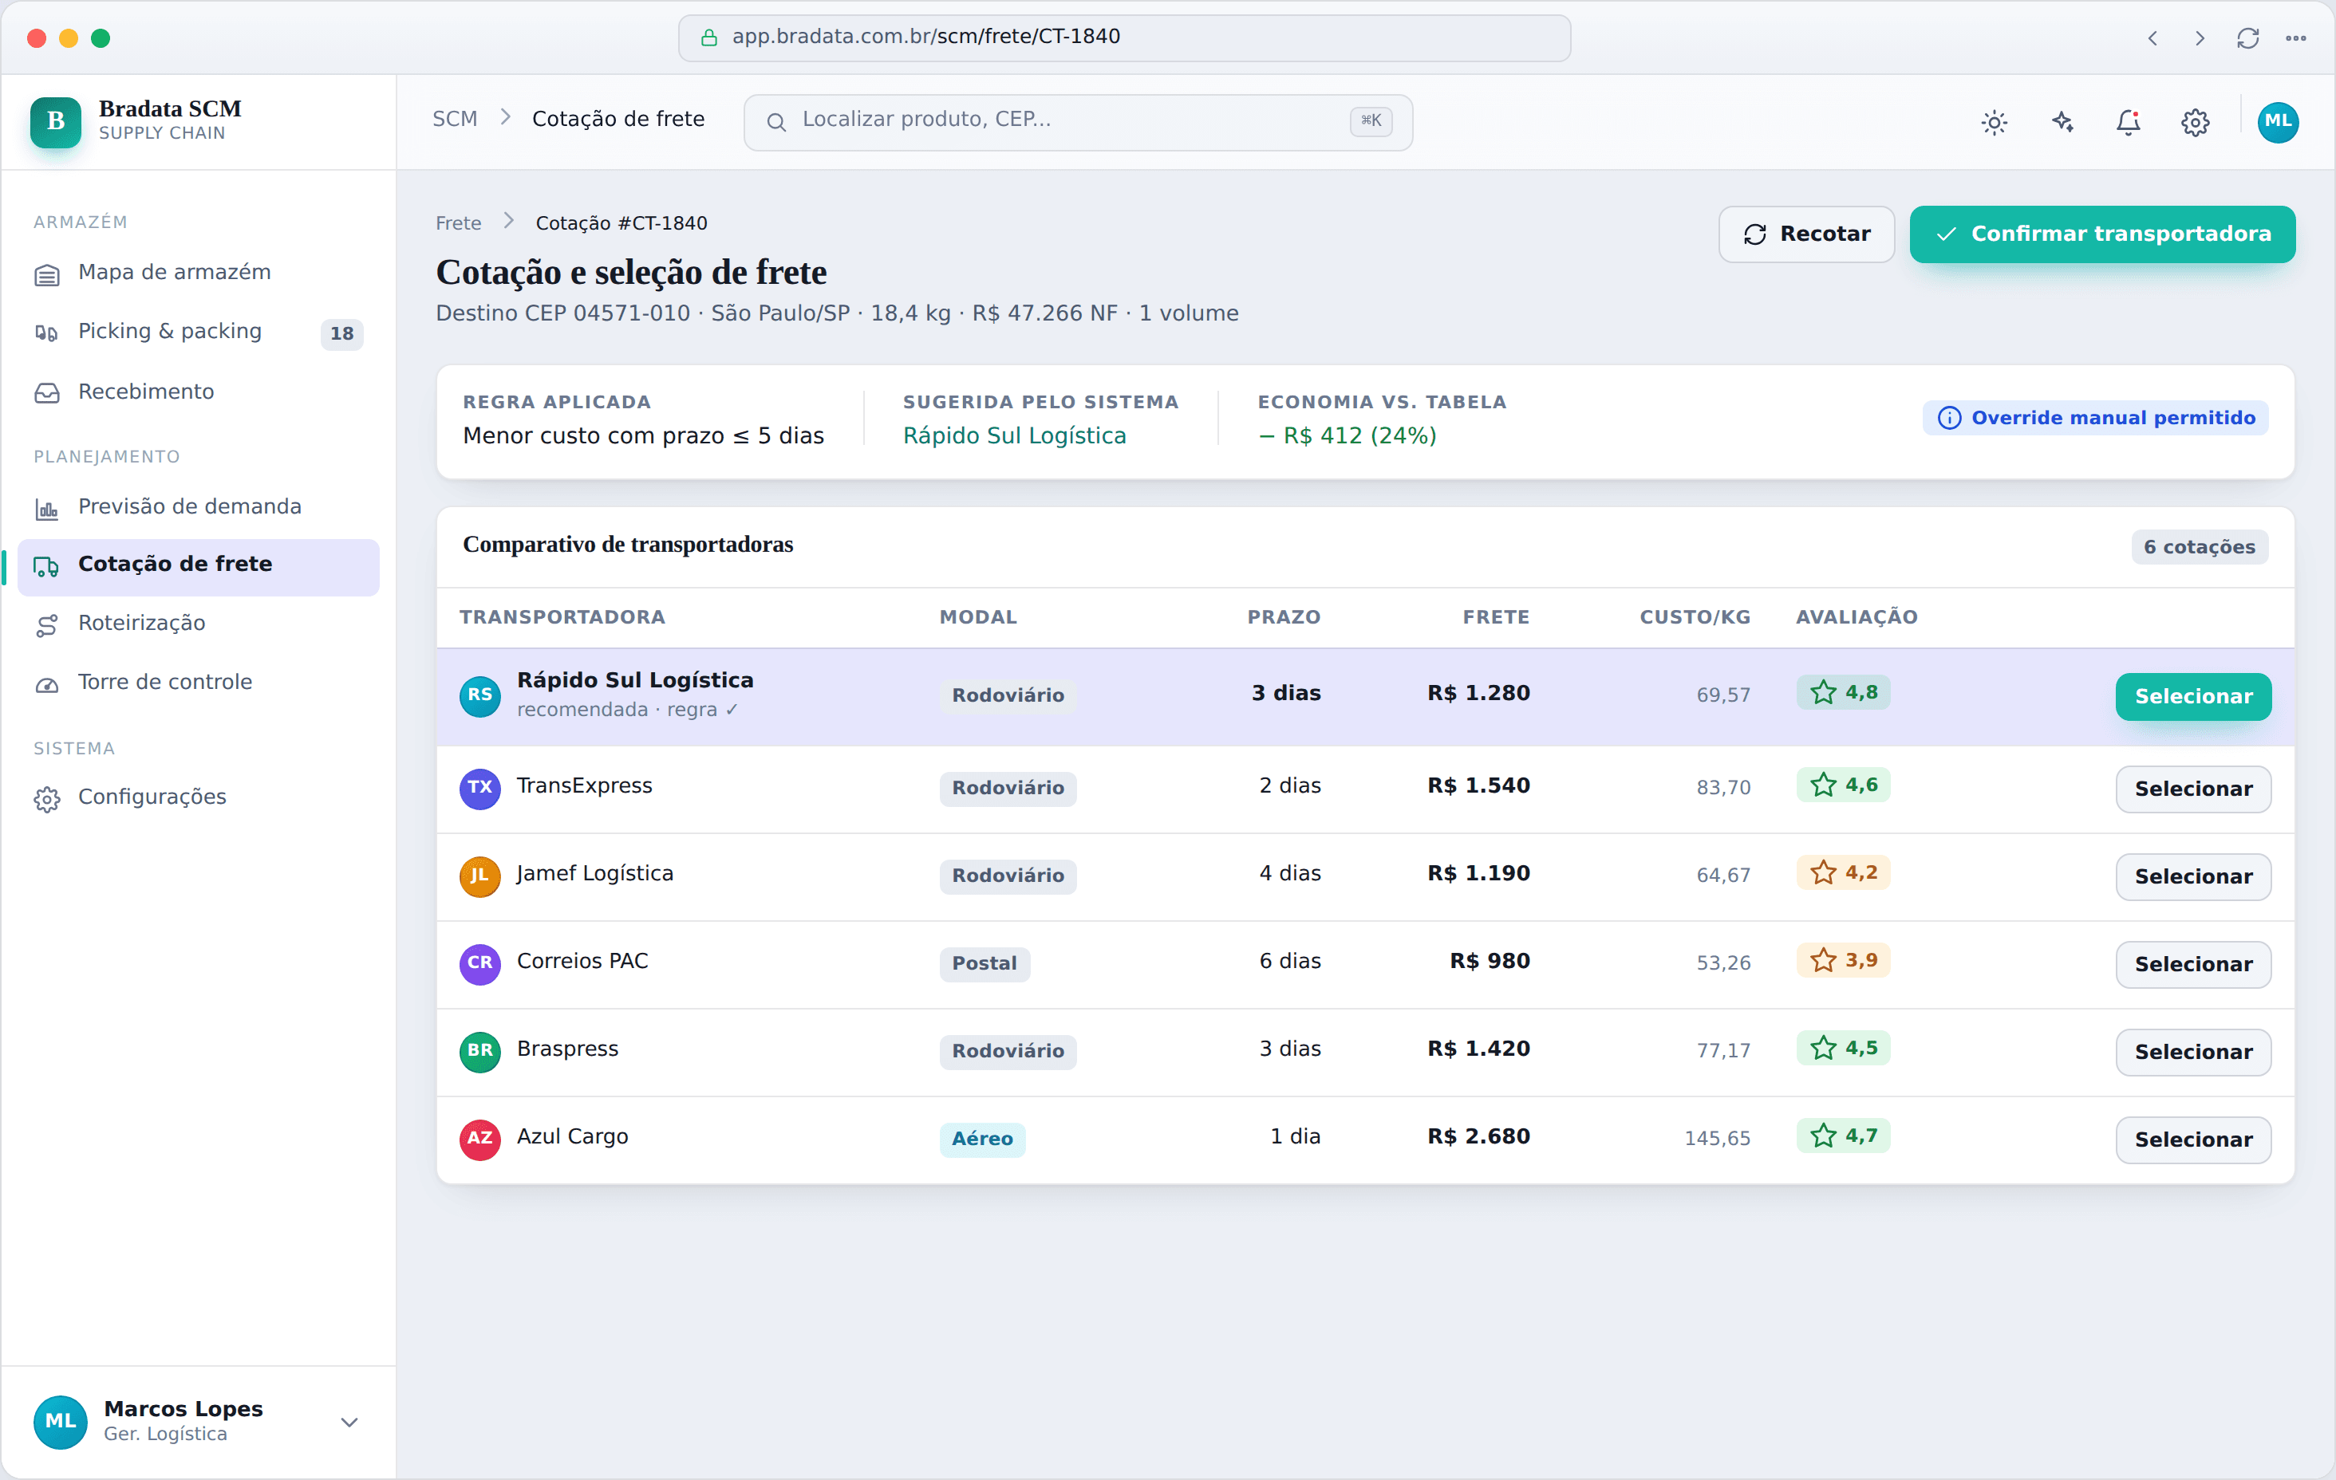This screenshot has width=2336, height=1480.
Task: Click the browser more options ellipsis
Action: click(x=2295, y=37)
